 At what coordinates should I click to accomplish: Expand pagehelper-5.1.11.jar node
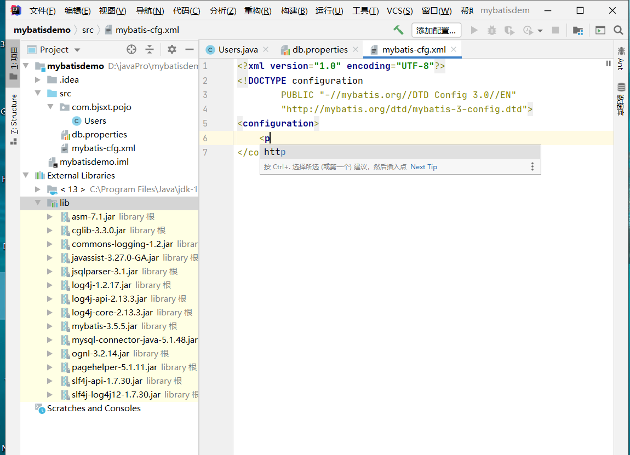point(50,367)
